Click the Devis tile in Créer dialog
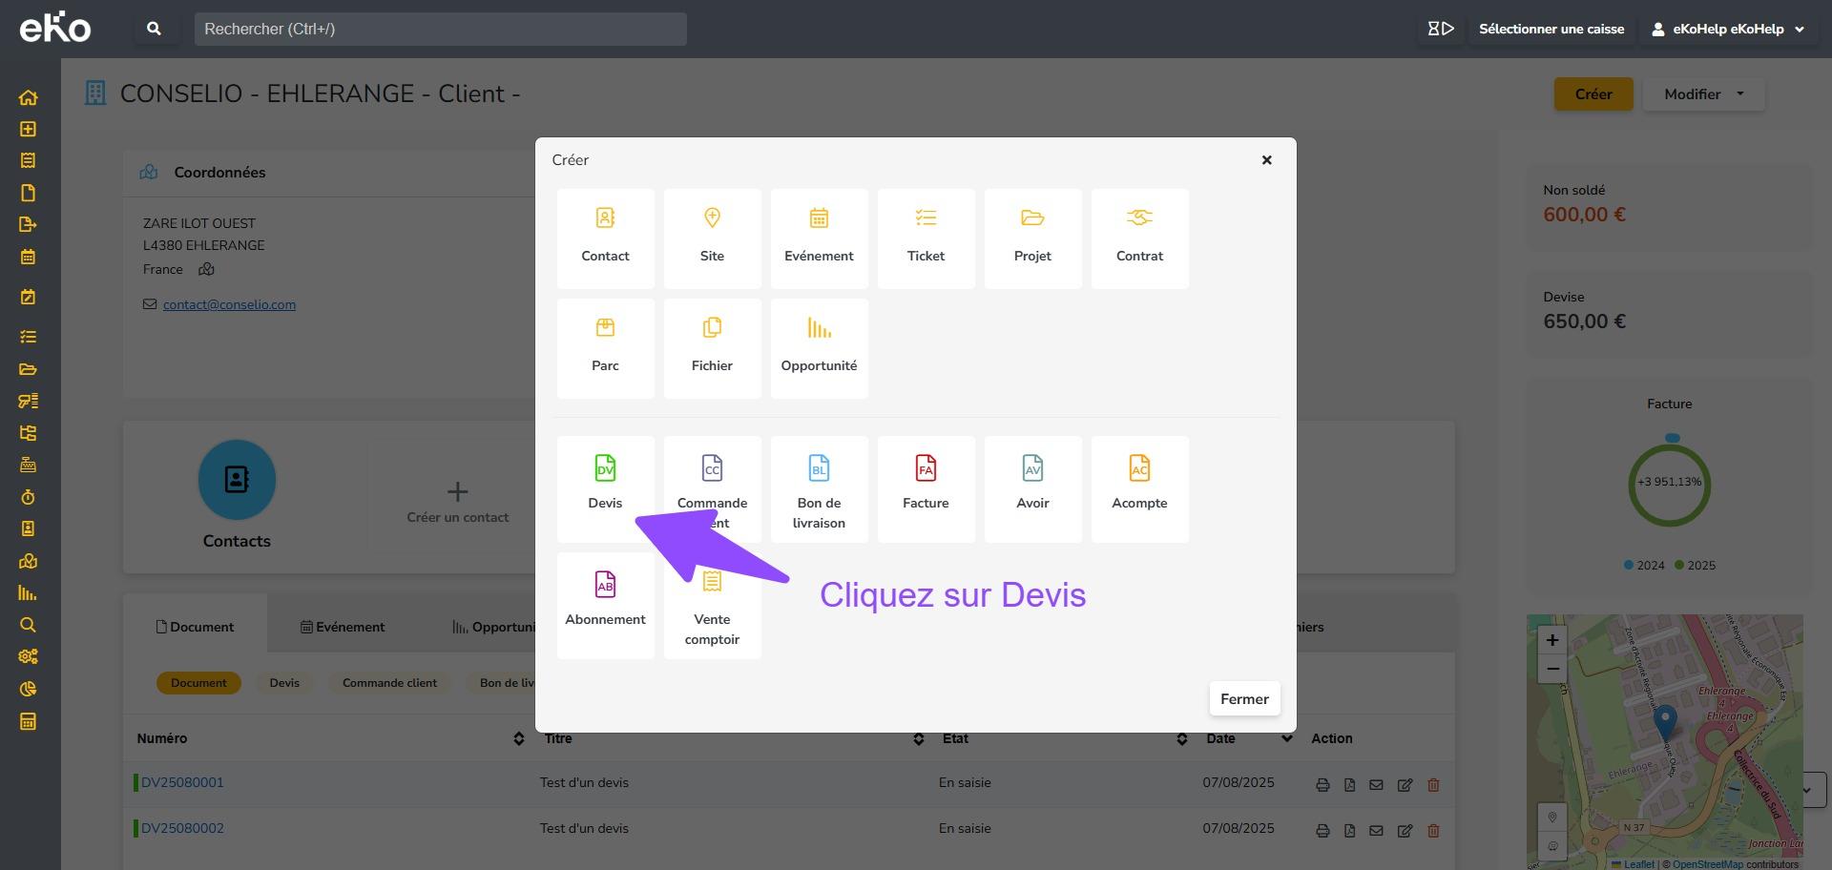 pyautogui.click(x=605, y=483)
